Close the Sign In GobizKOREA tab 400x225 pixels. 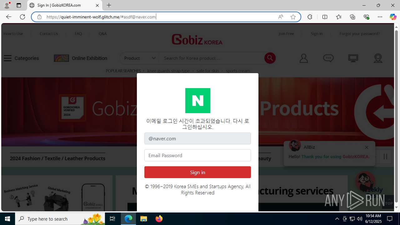[x=97, y=5]
